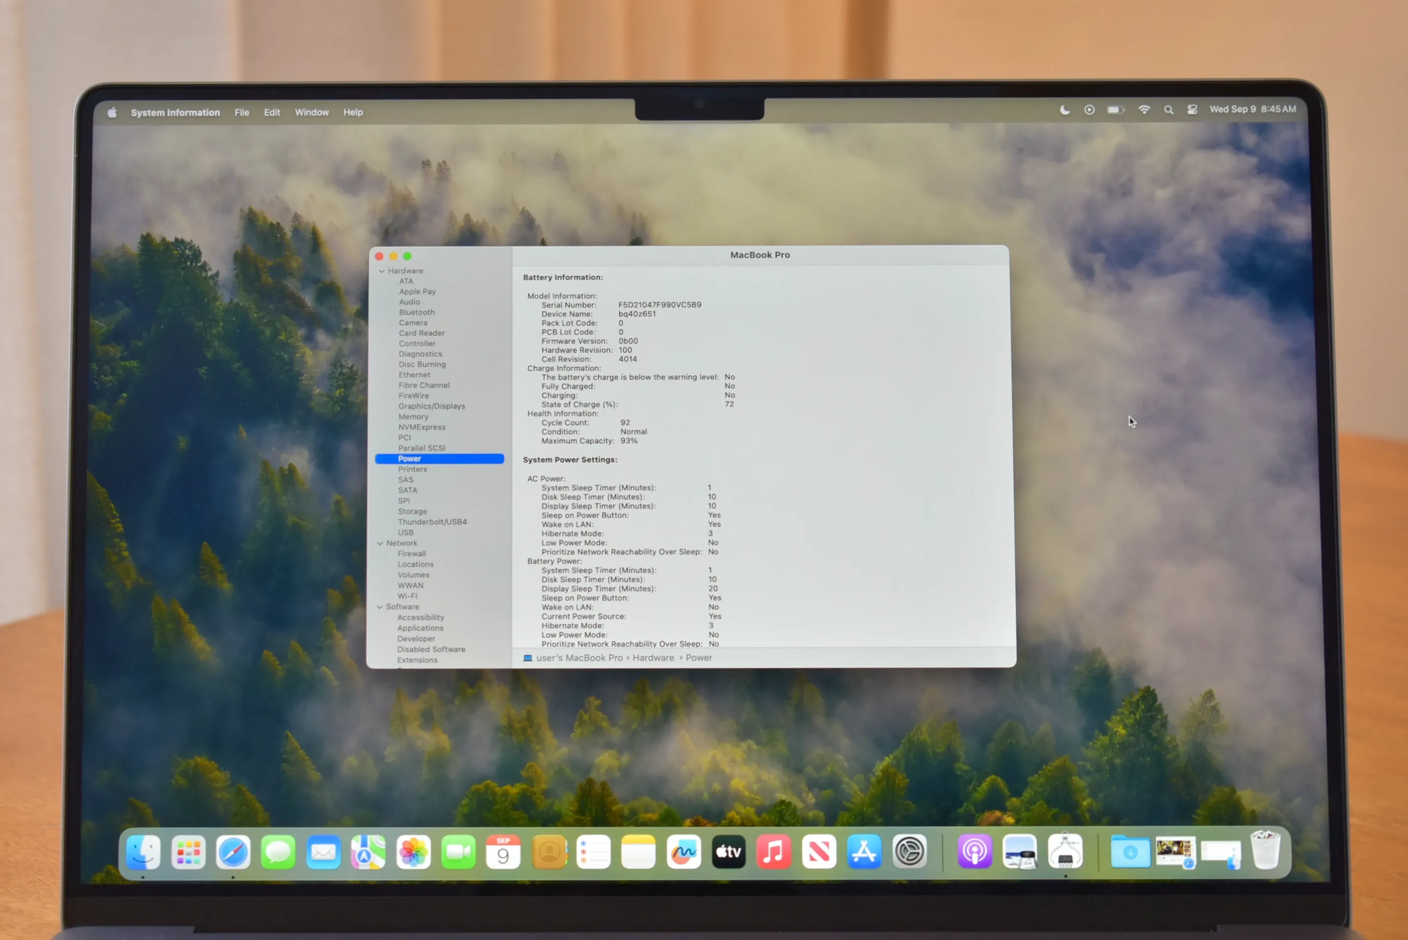Launch FaceTime from the Dock
The width and height of the screenshot is (1408, 940).
458,852
